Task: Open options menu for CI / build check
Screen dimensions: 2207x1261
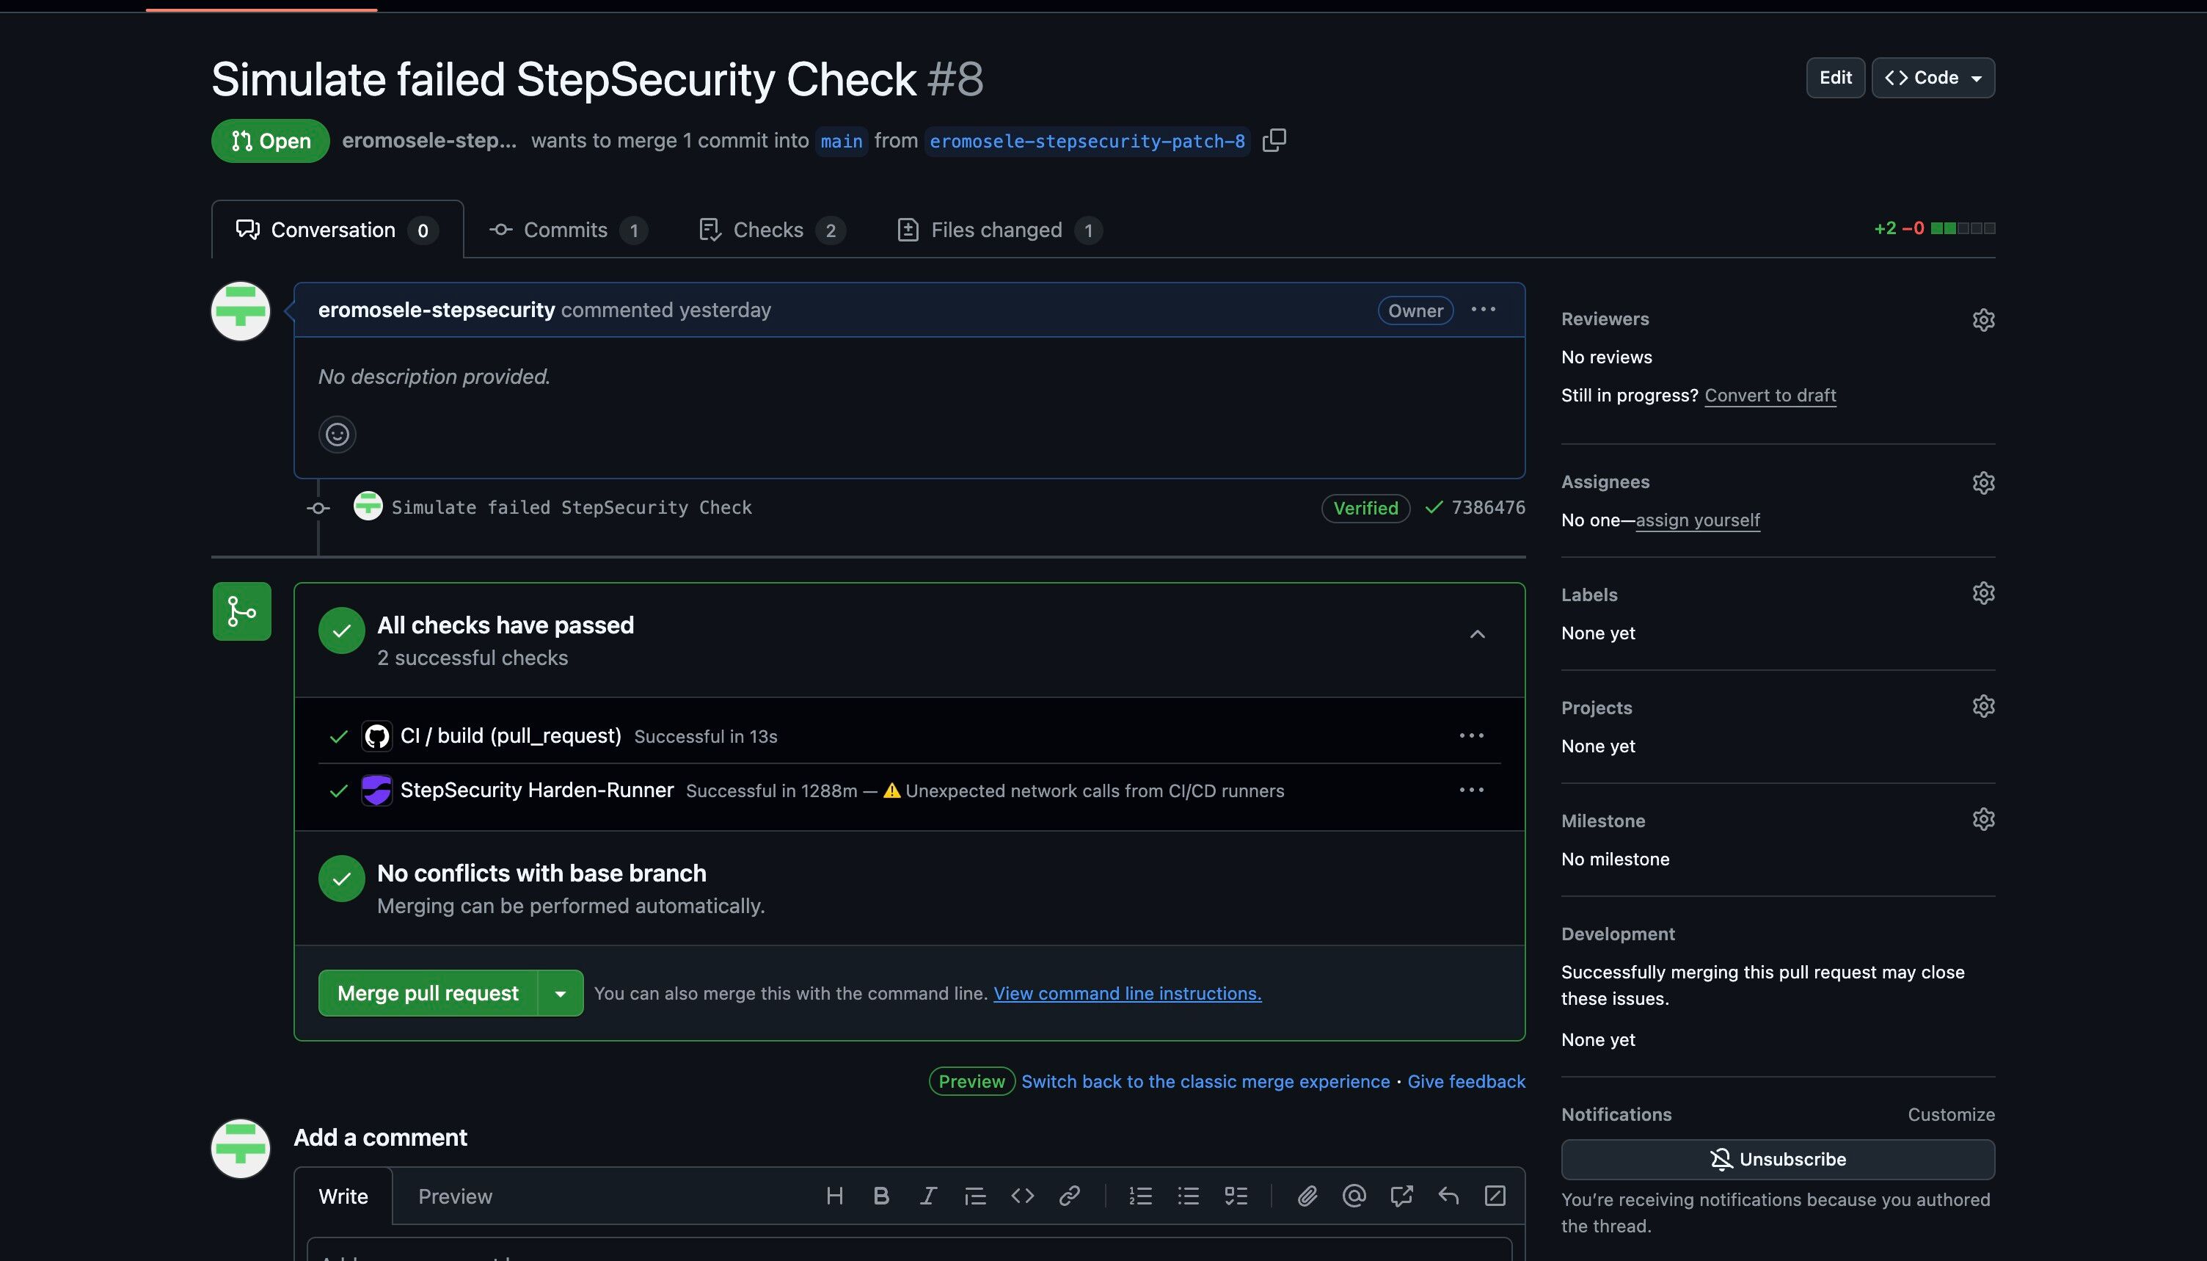Action: pos(1471,735)
